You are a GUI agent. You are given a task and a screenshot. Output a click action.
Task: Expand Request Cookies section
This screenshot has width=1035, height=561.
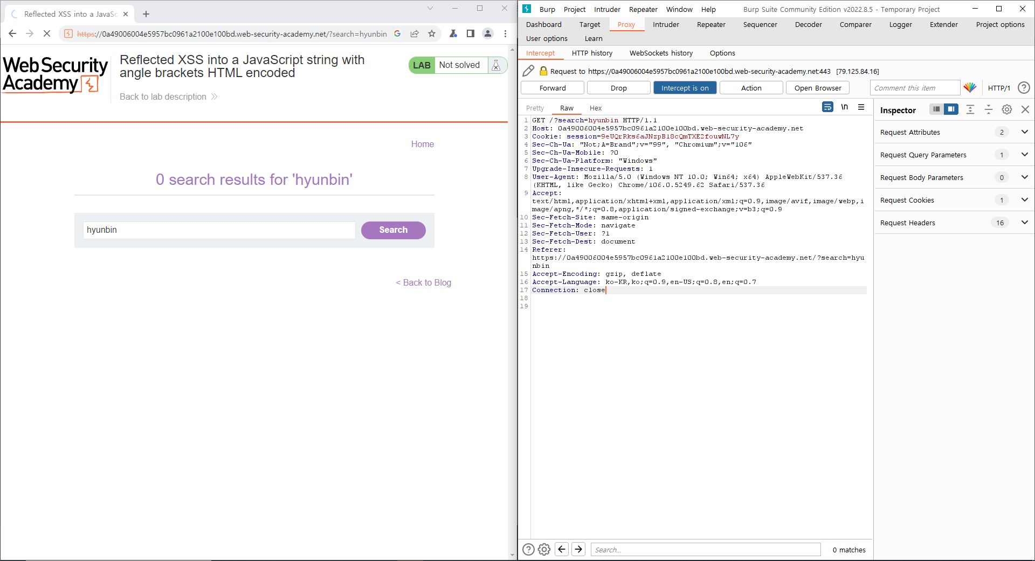point(954,200)
